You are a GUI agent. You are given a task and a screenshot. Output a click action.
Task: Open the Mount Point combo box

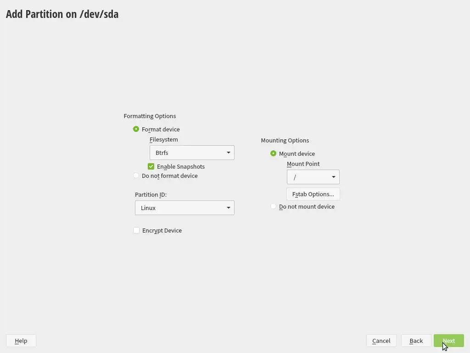313,177
